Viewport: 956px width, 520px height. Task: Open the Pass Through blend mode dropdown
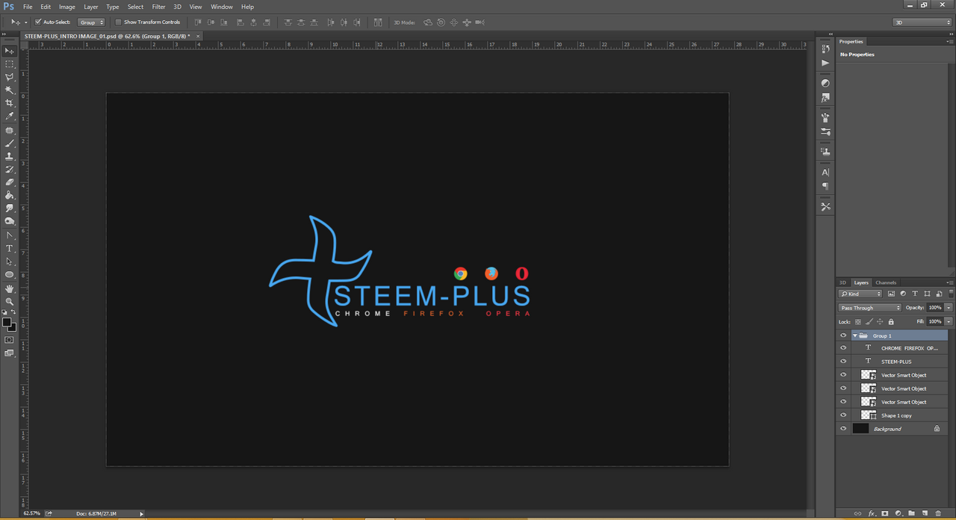869,308
